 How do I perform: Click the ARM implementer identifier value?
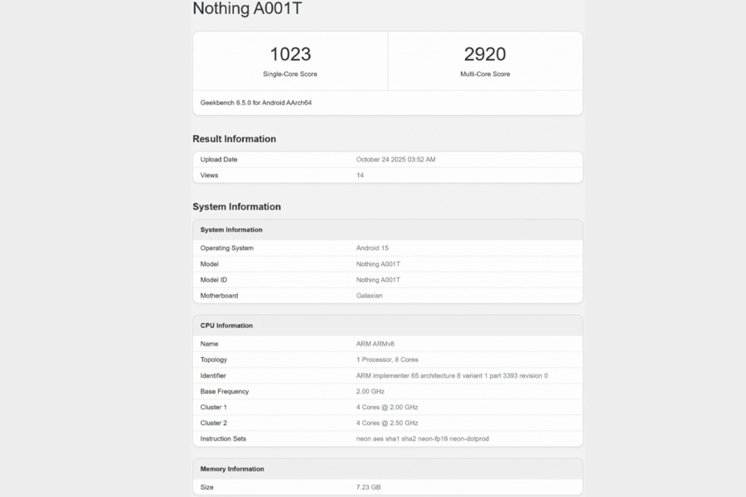click(452, 375)
